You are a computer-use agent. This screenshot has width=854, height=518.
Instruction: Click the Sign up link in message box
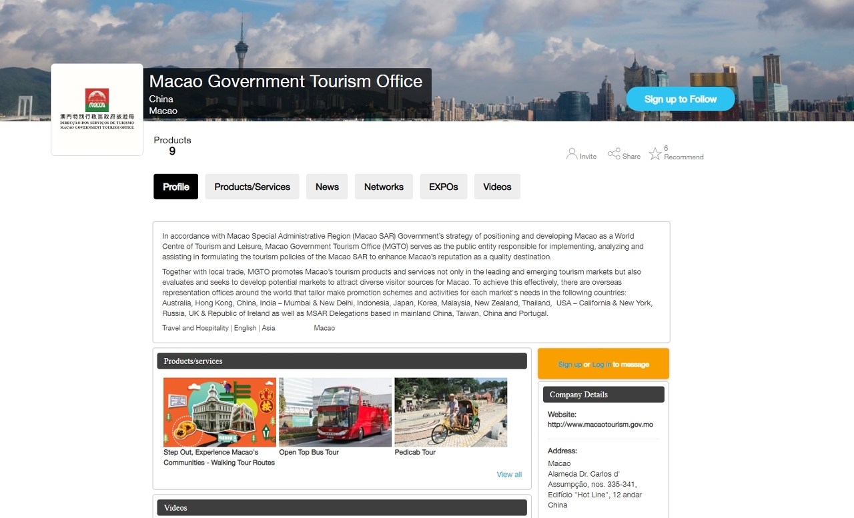click(570, 365)
